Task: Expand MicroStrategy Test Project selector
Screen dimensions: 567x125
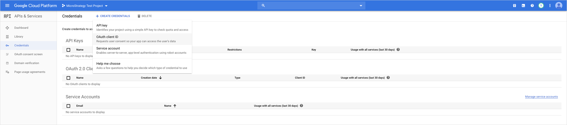Action: (x=85, y=6)
